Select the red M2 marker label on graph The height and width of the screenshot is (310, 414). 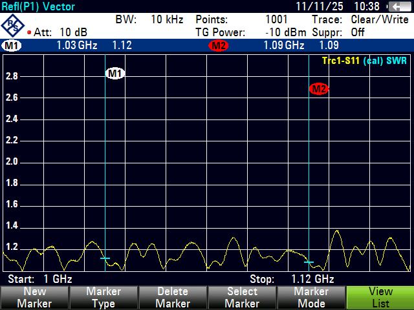319,88
